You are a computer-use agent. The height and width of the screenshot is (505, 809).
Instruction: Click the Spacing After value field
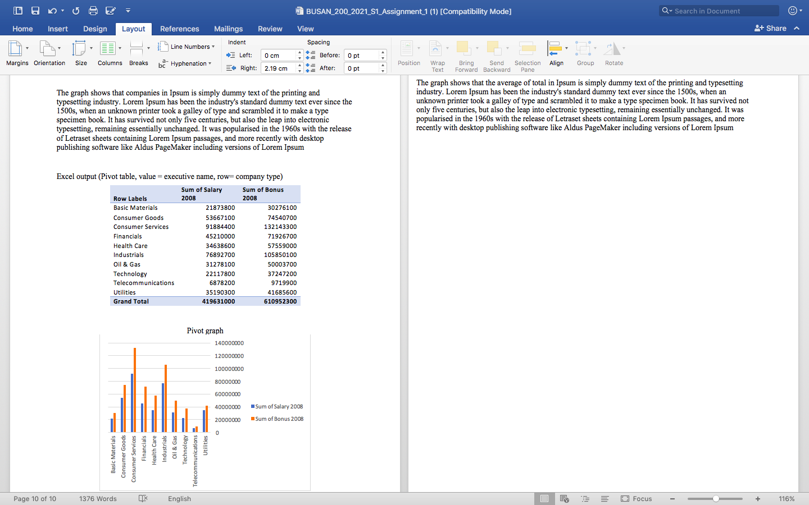[361, 68]
